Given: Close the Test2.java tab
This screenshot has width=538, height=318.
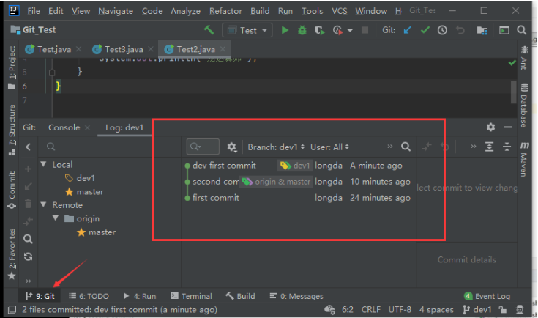Looking at the screenshot, I should [223, 49].
